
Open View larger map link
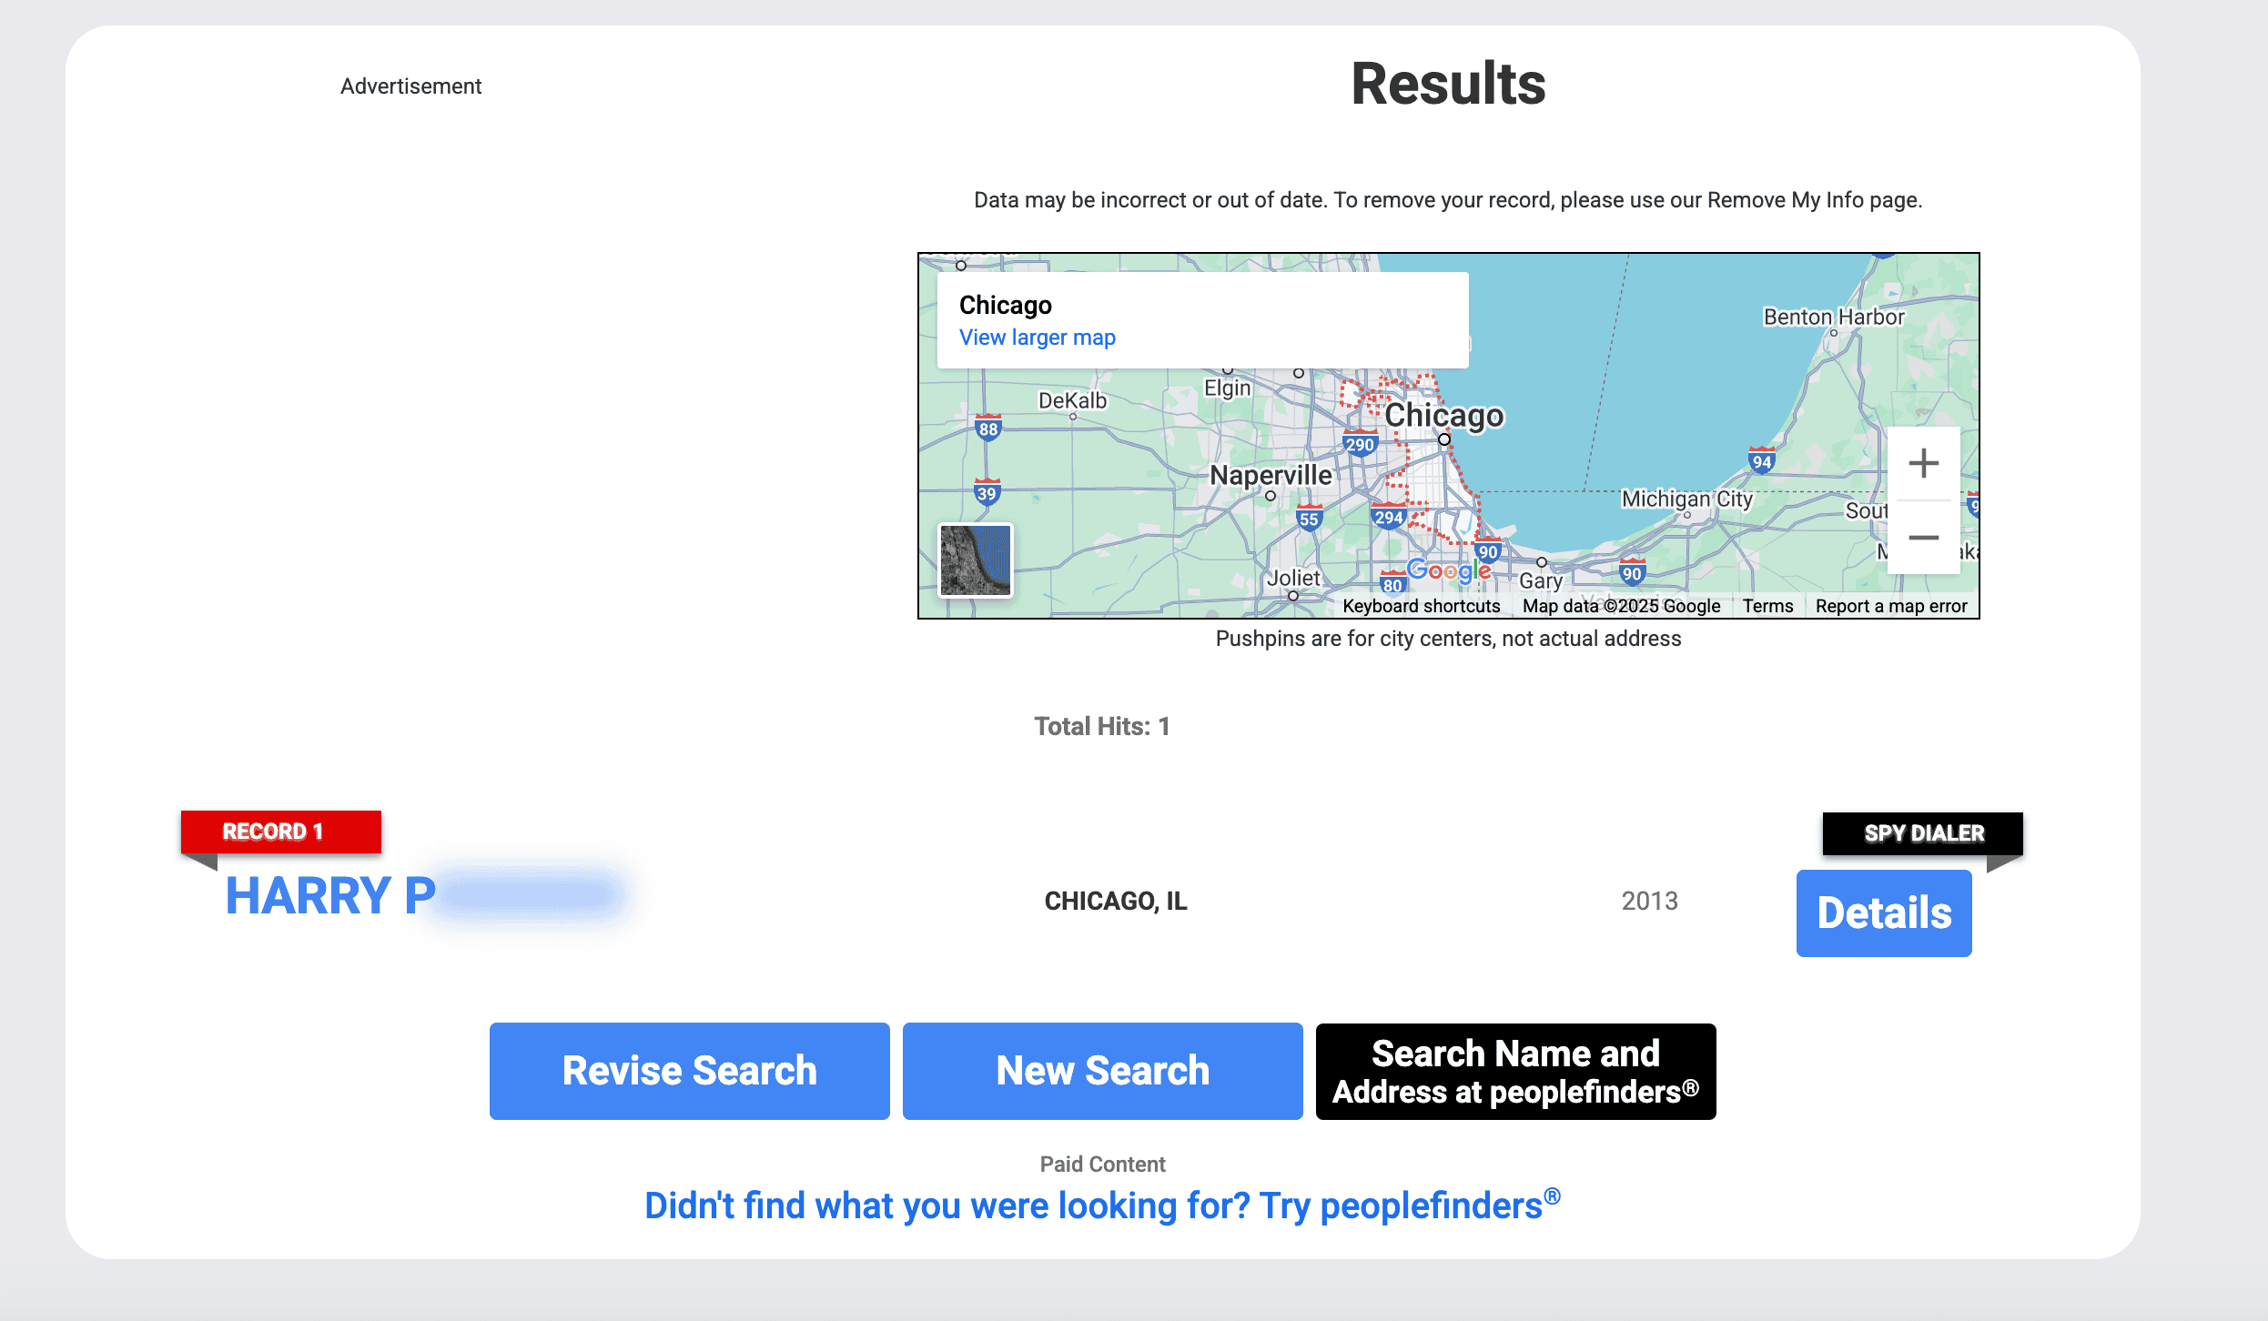1037,338
